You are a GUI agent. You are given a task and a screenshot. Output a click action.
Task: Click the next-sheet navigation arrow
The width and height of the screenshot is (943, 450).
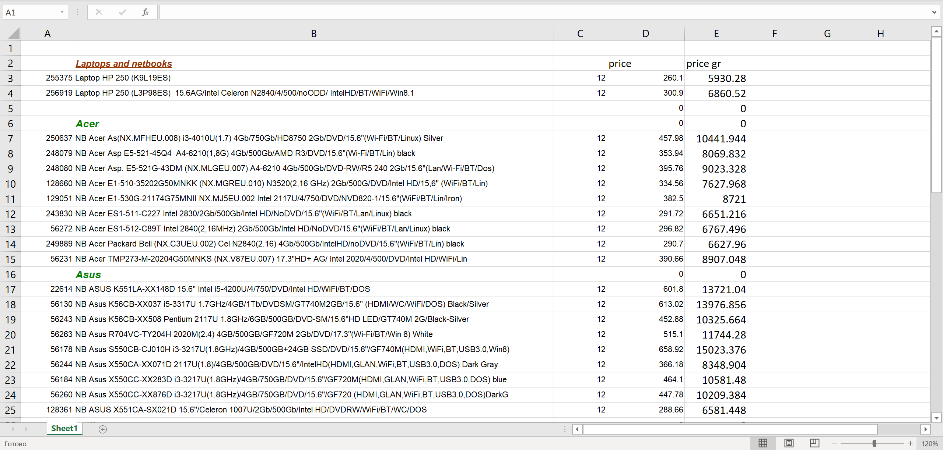27,429
